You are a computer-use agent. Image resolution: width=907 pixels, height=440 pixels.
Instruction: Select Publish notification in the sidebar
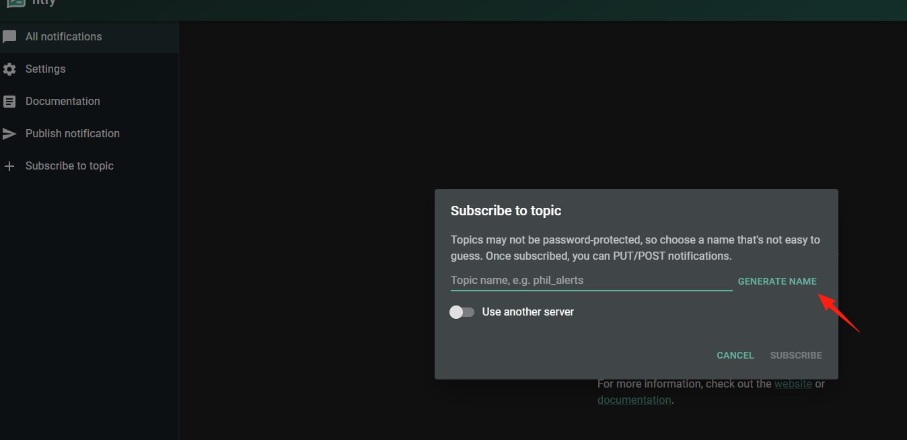89,134
